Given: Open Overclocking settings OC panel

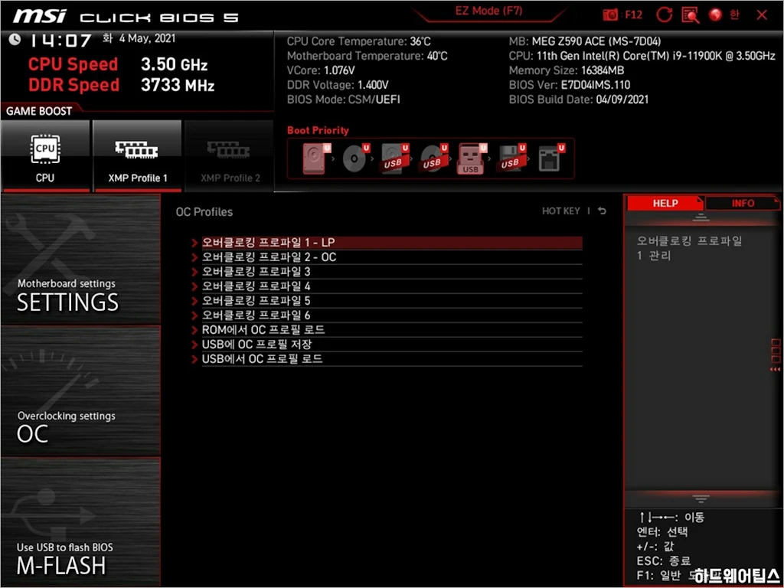Looking at the screenshot, I should coord(80,390).
